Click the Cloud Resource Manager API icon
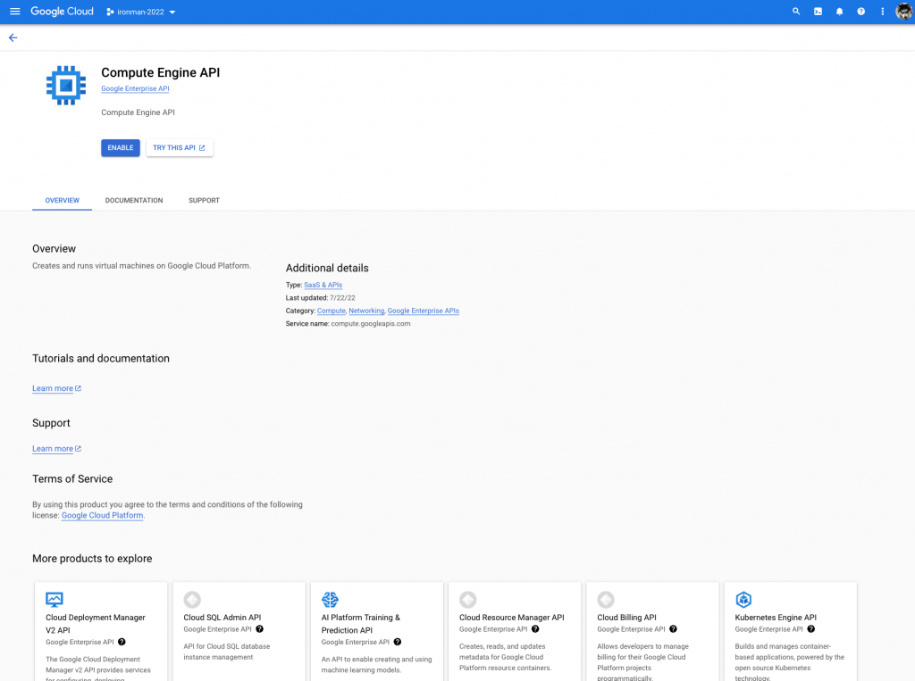This screenshot has height=681, width=915. 468,600
